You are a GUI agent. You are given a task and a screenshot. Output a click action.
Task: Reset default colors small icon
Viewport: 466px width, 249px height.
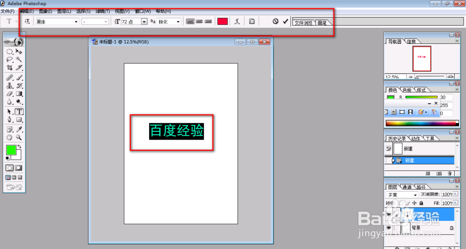7,158
